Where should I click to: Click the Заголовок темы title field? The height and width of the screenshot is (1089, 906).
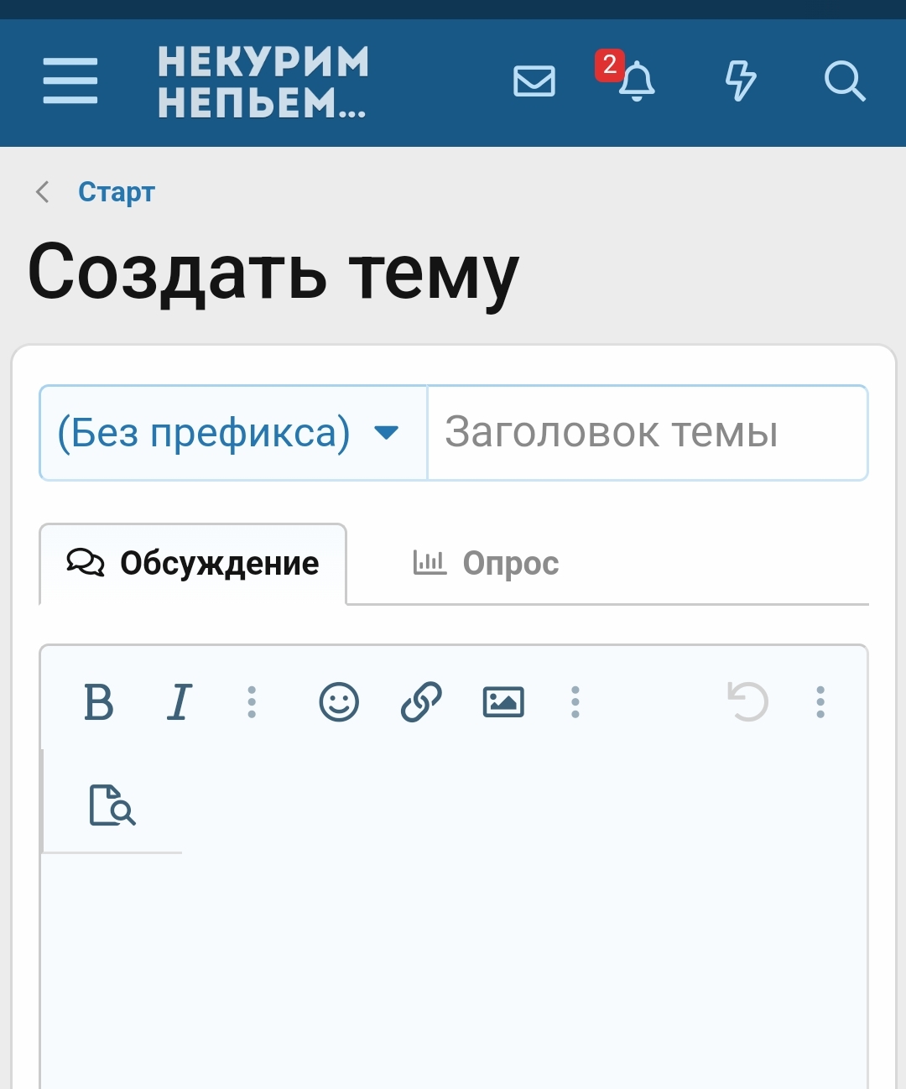(x=647, y=433)
